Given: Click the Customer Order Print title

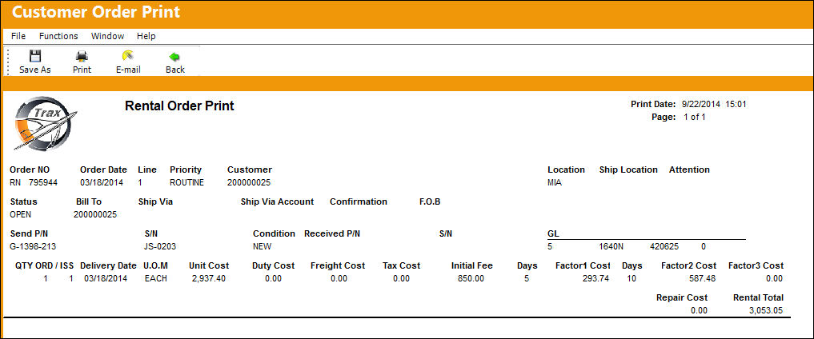Looking at the screenshot, I should 96,12.
